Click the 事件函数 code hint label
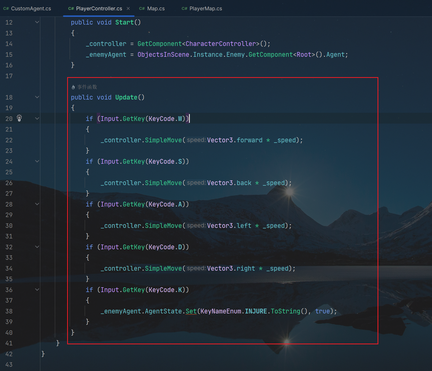 pyautogui.click(x=87, y=87)
